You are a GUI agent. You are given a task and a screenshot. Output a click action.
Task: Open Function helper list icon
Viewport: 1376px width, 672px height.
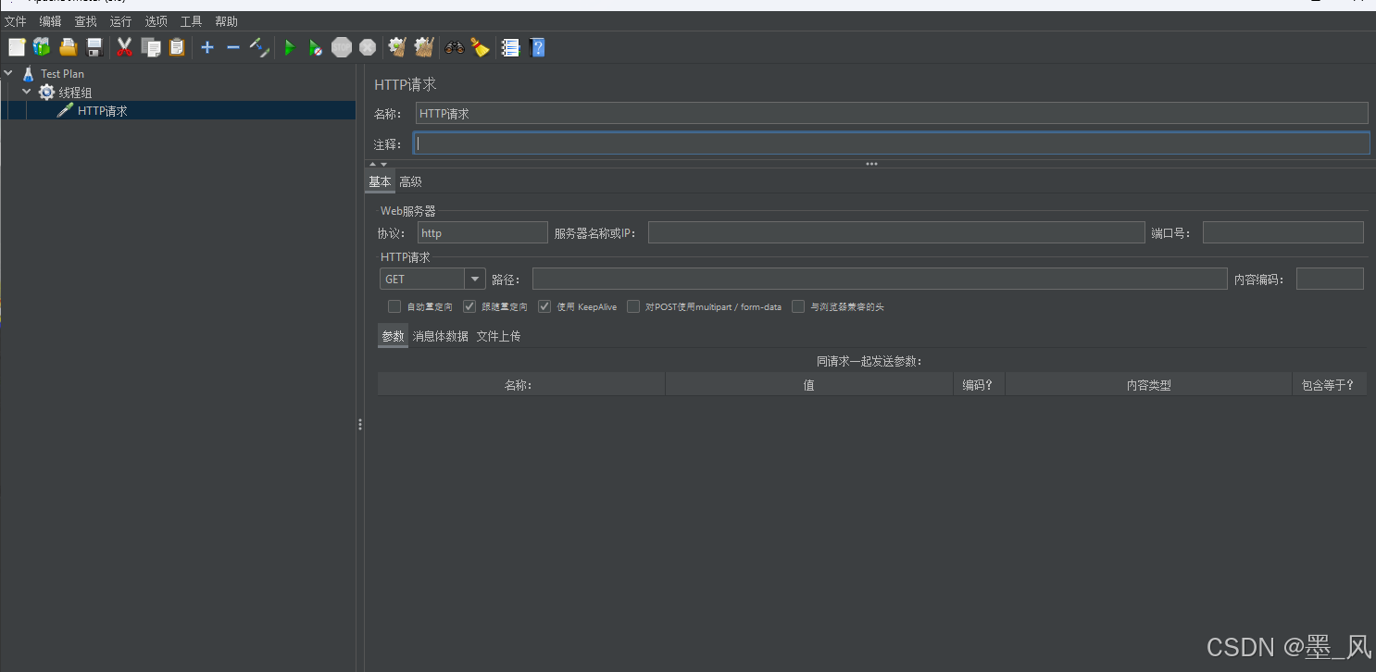pyautogui.click(x=510, y=47)
